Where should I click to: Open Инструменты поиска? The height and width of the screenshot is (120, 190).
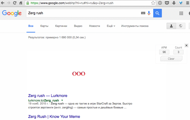point(135,26)
